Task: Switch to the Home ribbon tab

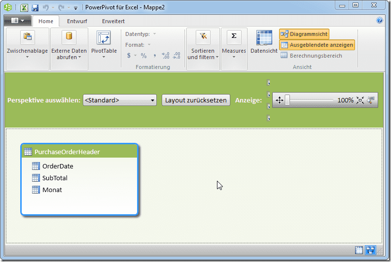Action: click(46, 21)
